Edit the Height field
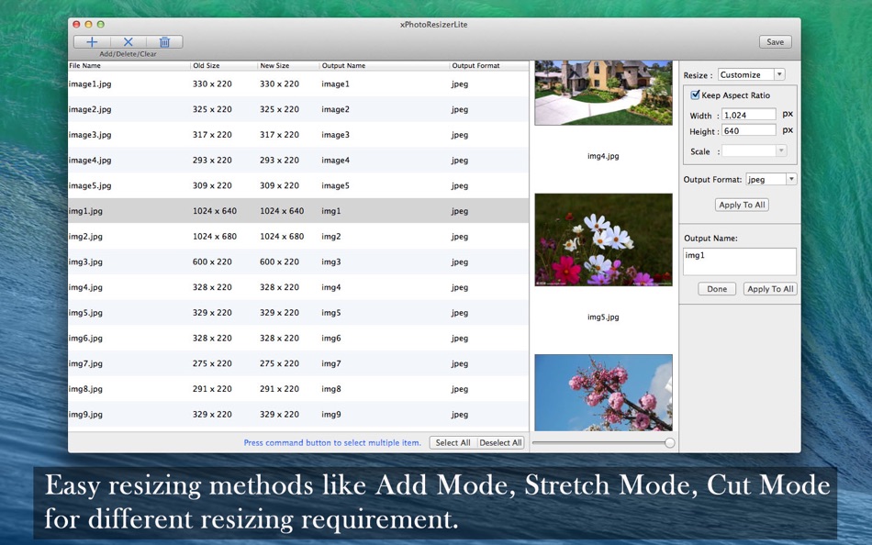The image size is (872, 545). pos(748,130)
